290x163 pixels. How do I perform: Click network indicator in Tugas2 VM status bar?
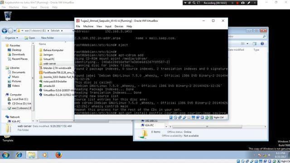coord(180,117)
